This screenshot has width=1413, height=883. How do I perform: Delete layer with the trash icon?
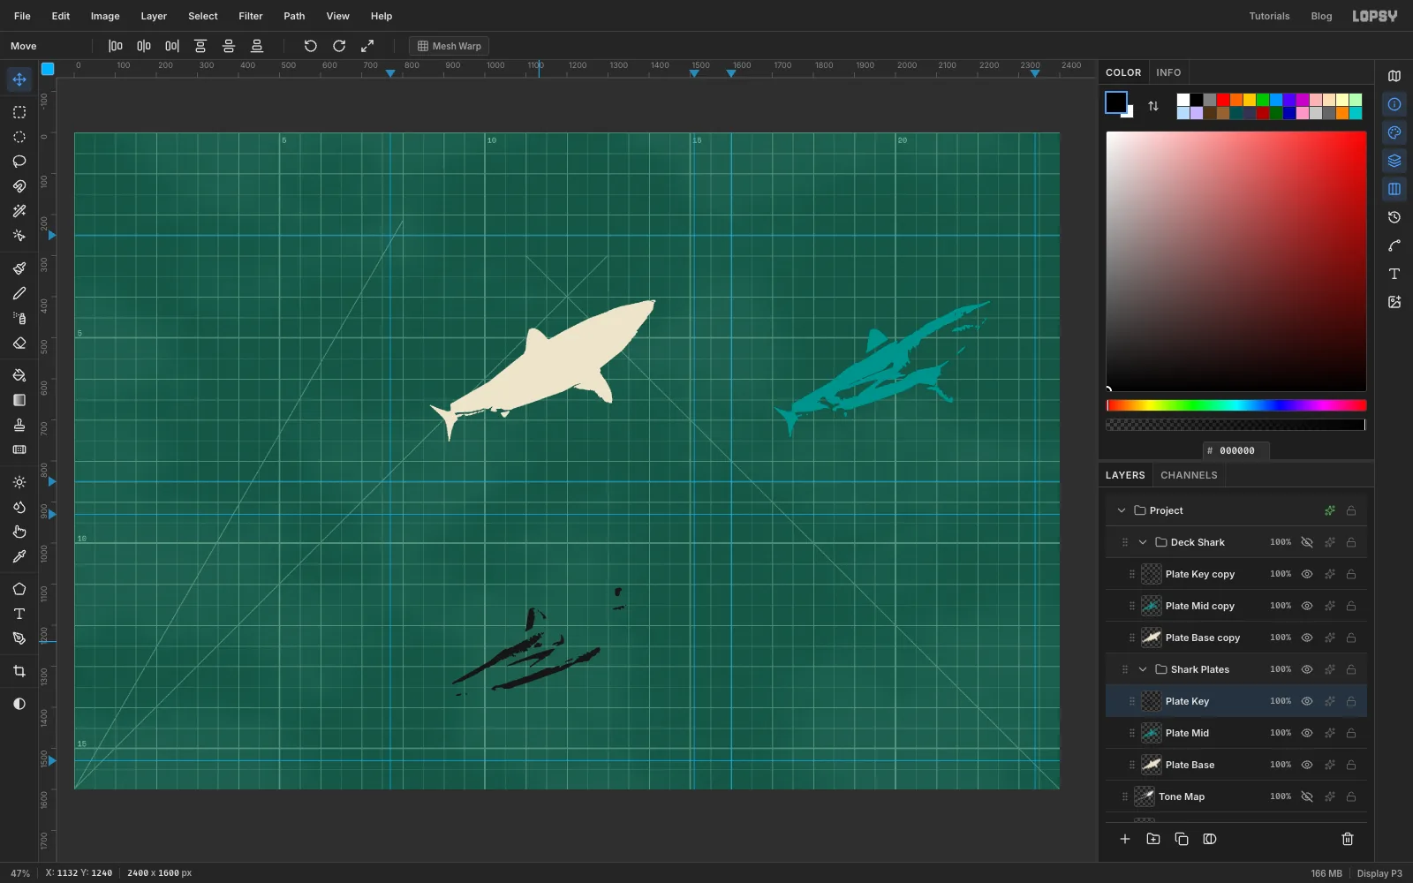[x=1348, y=839]
